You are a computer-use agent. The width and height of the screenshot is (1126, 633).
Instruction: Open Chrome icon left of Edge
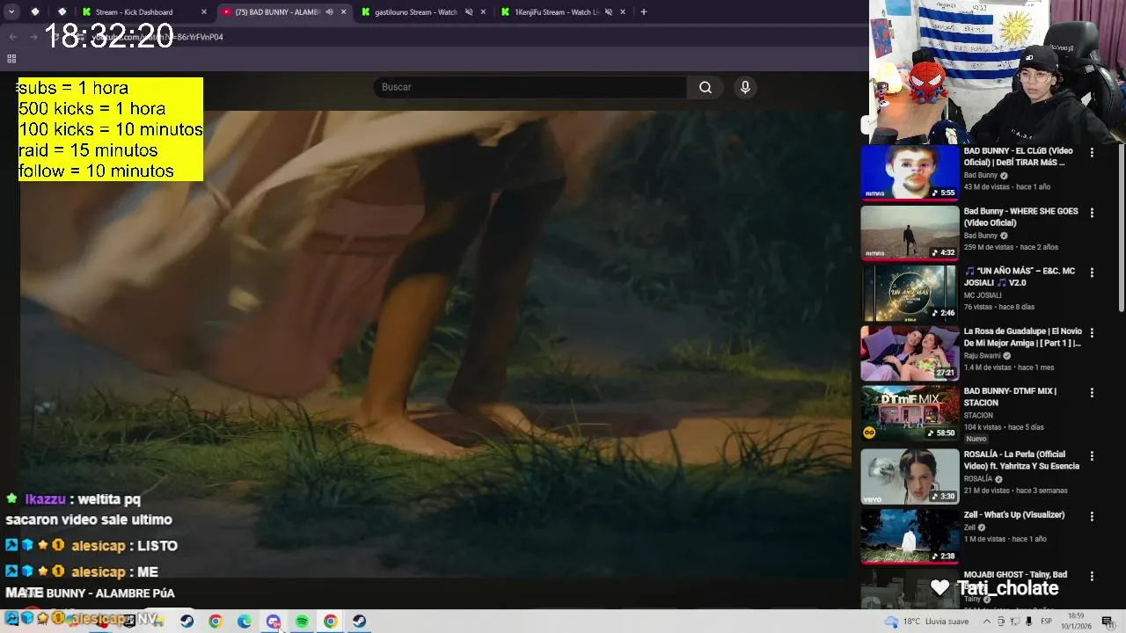click(216, 622)
